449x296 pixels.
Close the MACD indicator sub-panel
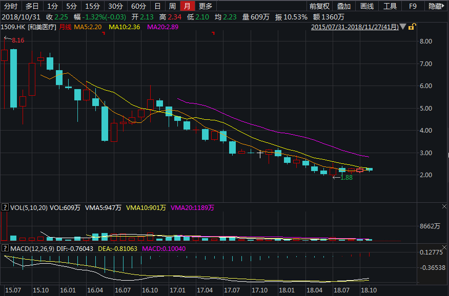click(444, 247)
